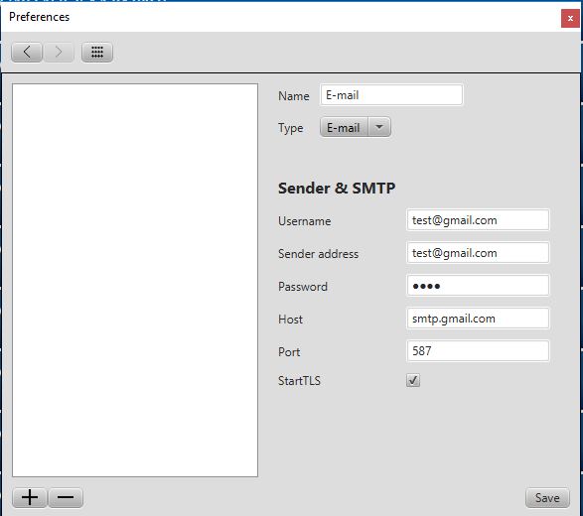The height and width of the screenshot is (516, 583).
Task: Focus the Name text field
Action: coord(391,95)
